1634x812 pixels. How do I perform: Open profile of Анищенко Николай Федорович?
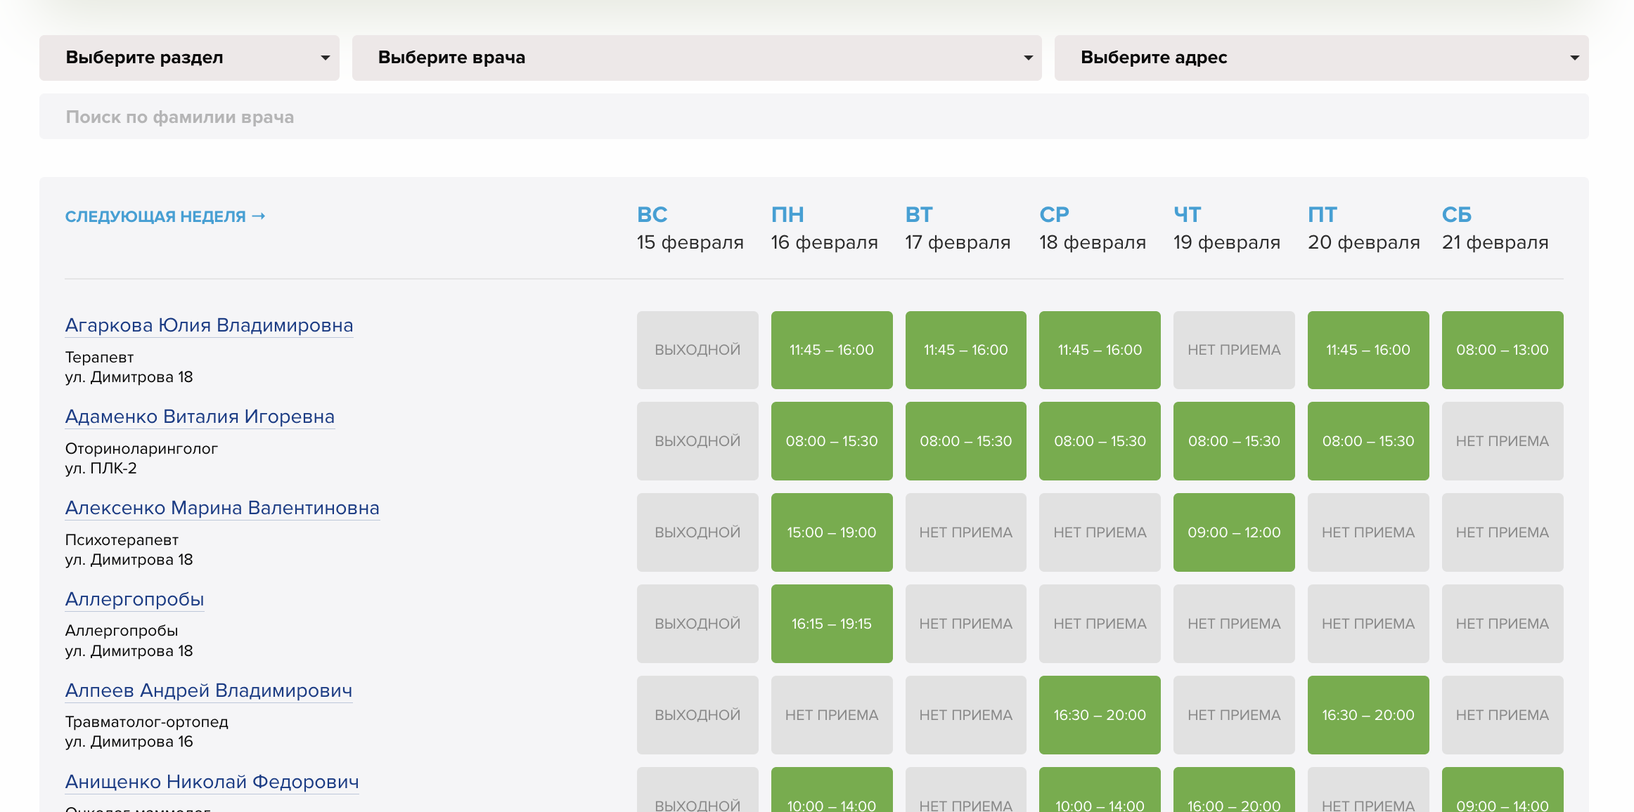click(212, 782)
